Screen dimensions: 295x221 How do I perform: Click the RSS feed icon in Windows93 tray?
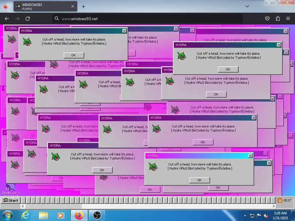[x=280, y=201]
